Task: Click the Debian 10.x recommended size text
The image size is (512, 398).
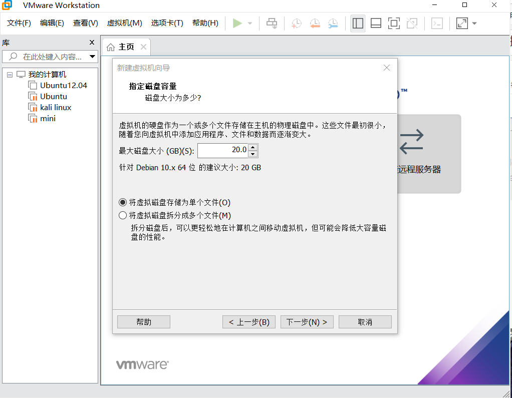Action: 190,168
